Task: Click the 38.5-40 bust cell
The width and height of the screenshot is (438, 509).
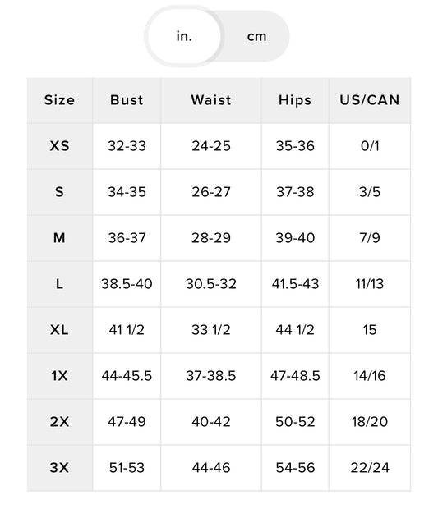Action: (x=127, y=284)
